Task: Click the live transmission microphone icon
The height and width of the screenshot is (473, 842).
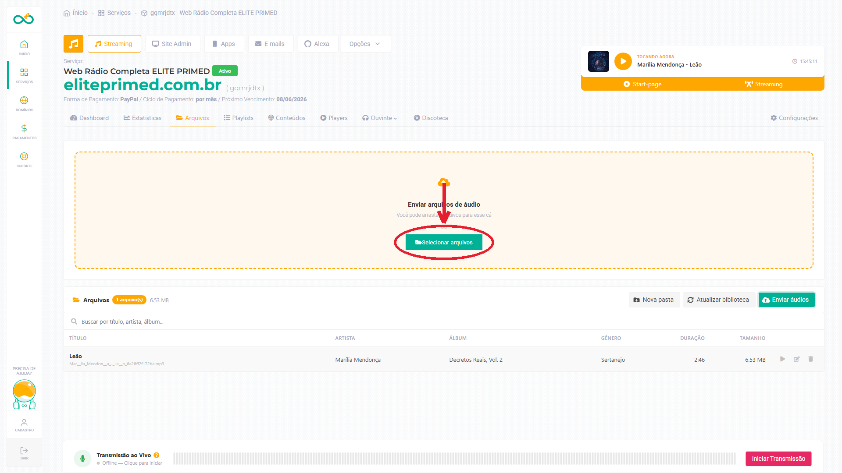Action: (82, 459)
